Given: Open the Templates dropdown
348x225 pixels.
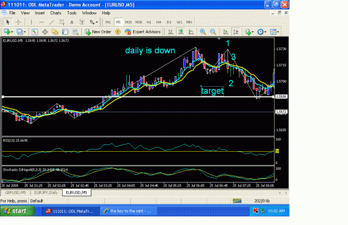Looking at the screenshot, I should [275, 32].
